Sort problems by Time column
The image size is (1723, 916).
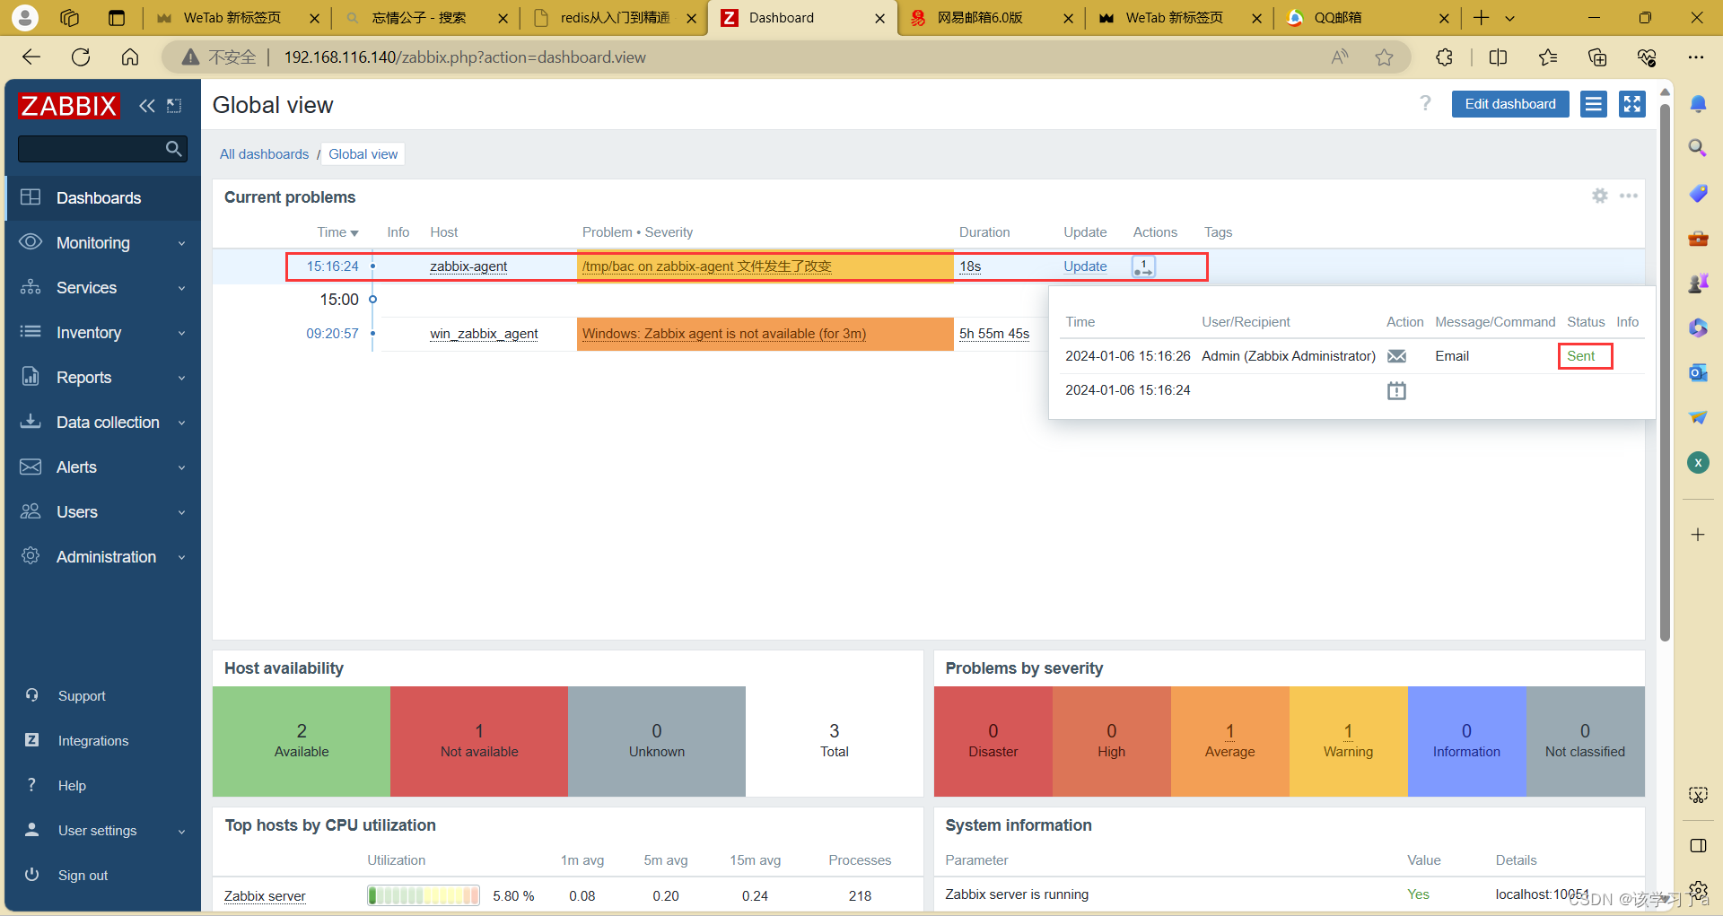[x=337, y=232]
